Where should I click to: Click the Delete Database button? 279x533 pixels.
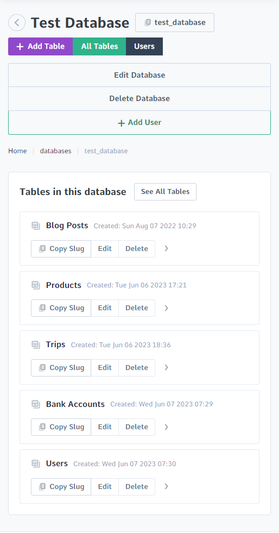pyautogui.click(x=139, y=98)
